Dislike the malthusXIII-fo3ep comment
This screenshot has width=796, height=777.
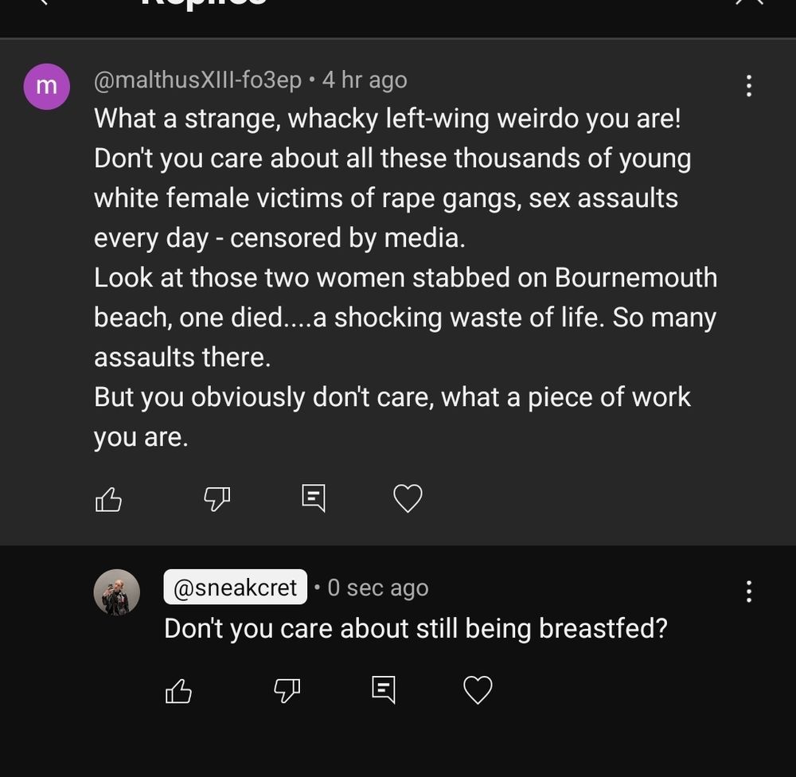pos(217,499)
